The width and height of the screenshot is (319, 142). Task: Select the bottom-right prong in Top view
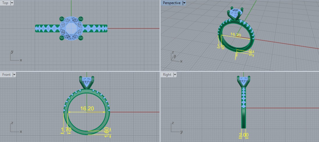[x=80, y=38]
